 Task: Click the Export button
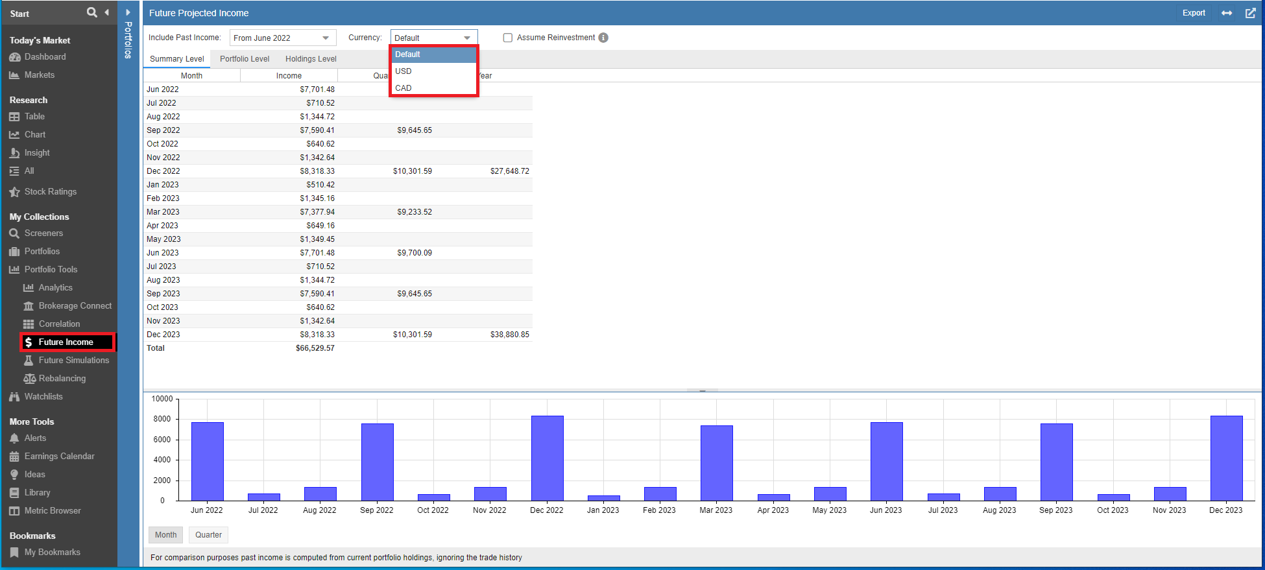tap(1194, 13)
